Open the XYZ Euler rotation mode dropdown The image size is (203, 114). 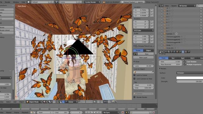click(x=143, y=30)
